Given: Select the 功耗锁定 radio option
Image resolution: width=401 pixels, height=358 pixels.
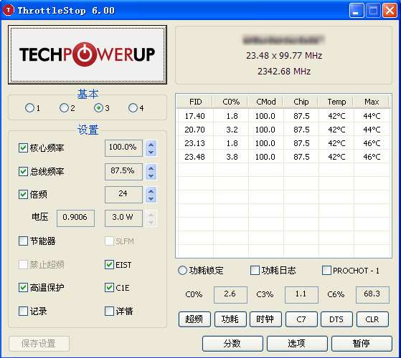Looking at the screenshot, I should tap(182, 271).
